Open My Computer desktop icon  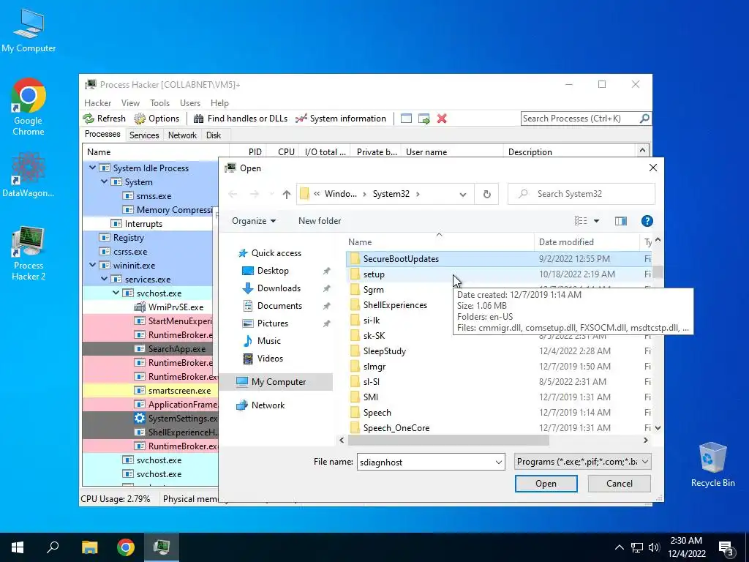[x=29, y=30]
